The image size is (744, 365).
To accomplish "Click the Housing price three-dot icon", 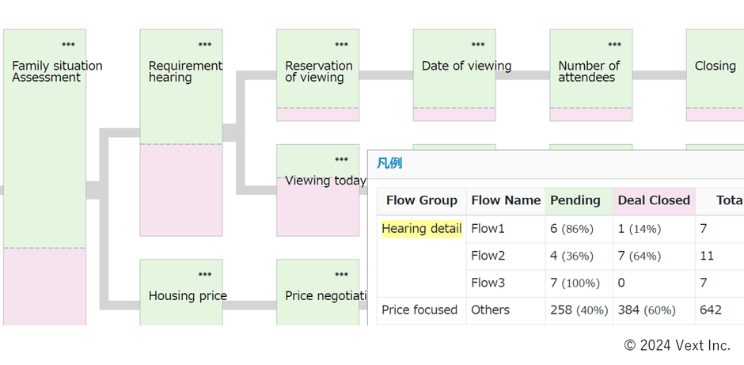I will click(205, 274).
